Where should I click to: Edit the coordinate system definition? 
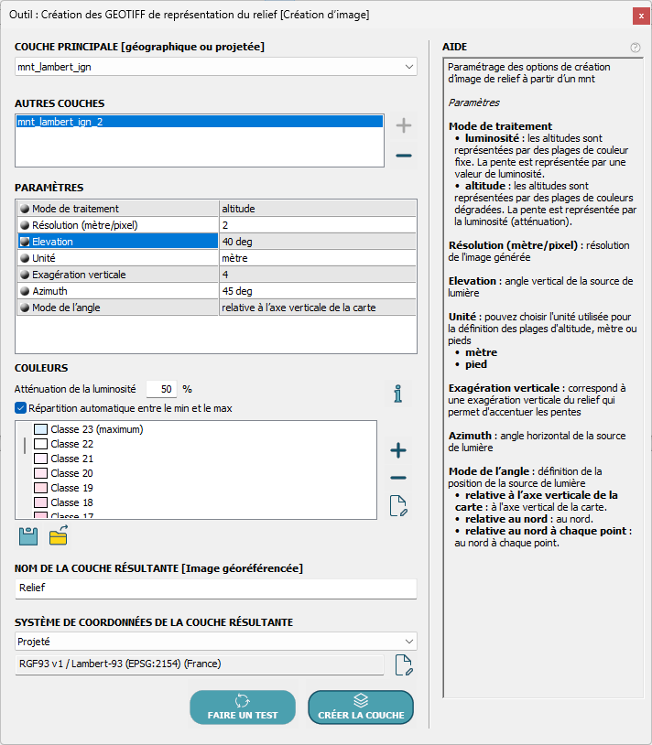[x=403, y=665]
